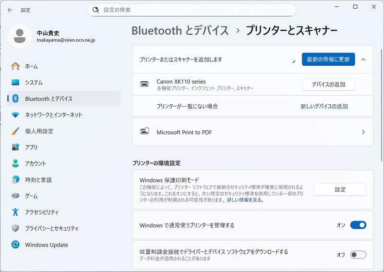
Task: Click デバイスの追加 for Canon XK110
Action: point(329,84)
